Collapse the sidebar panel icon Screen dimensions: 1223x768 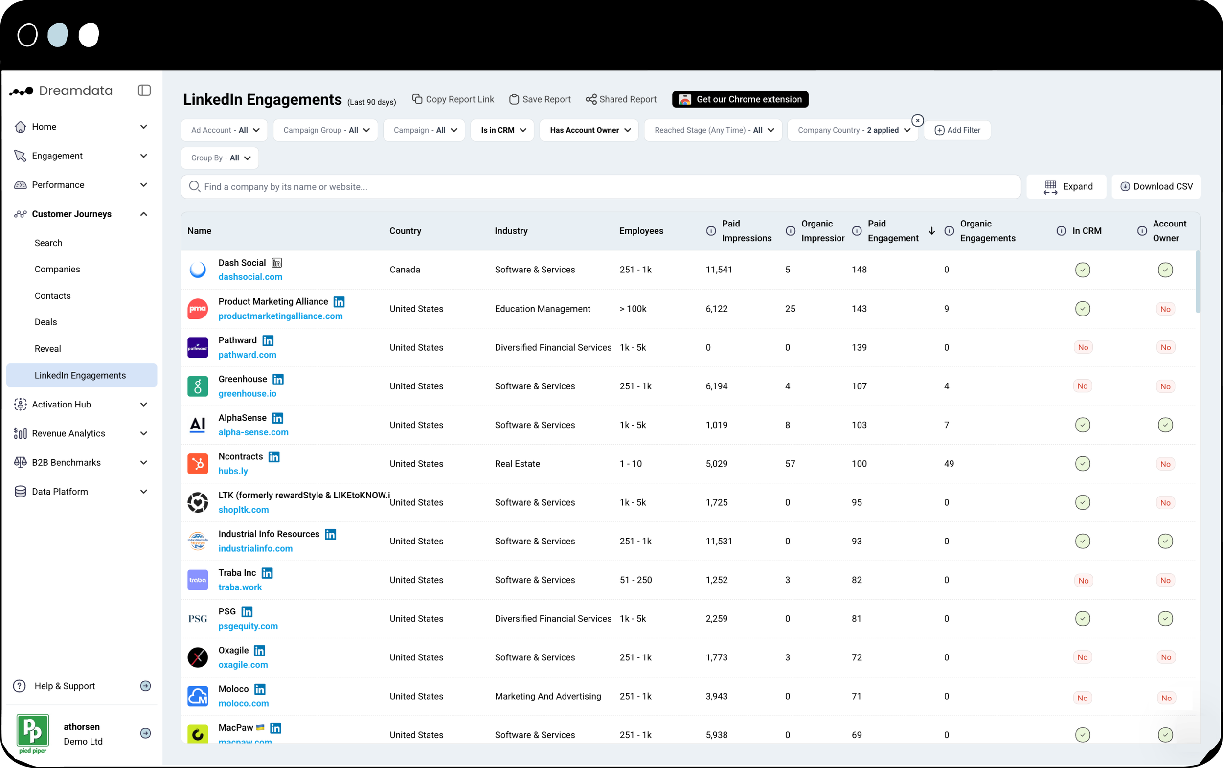tap(144, 90)
